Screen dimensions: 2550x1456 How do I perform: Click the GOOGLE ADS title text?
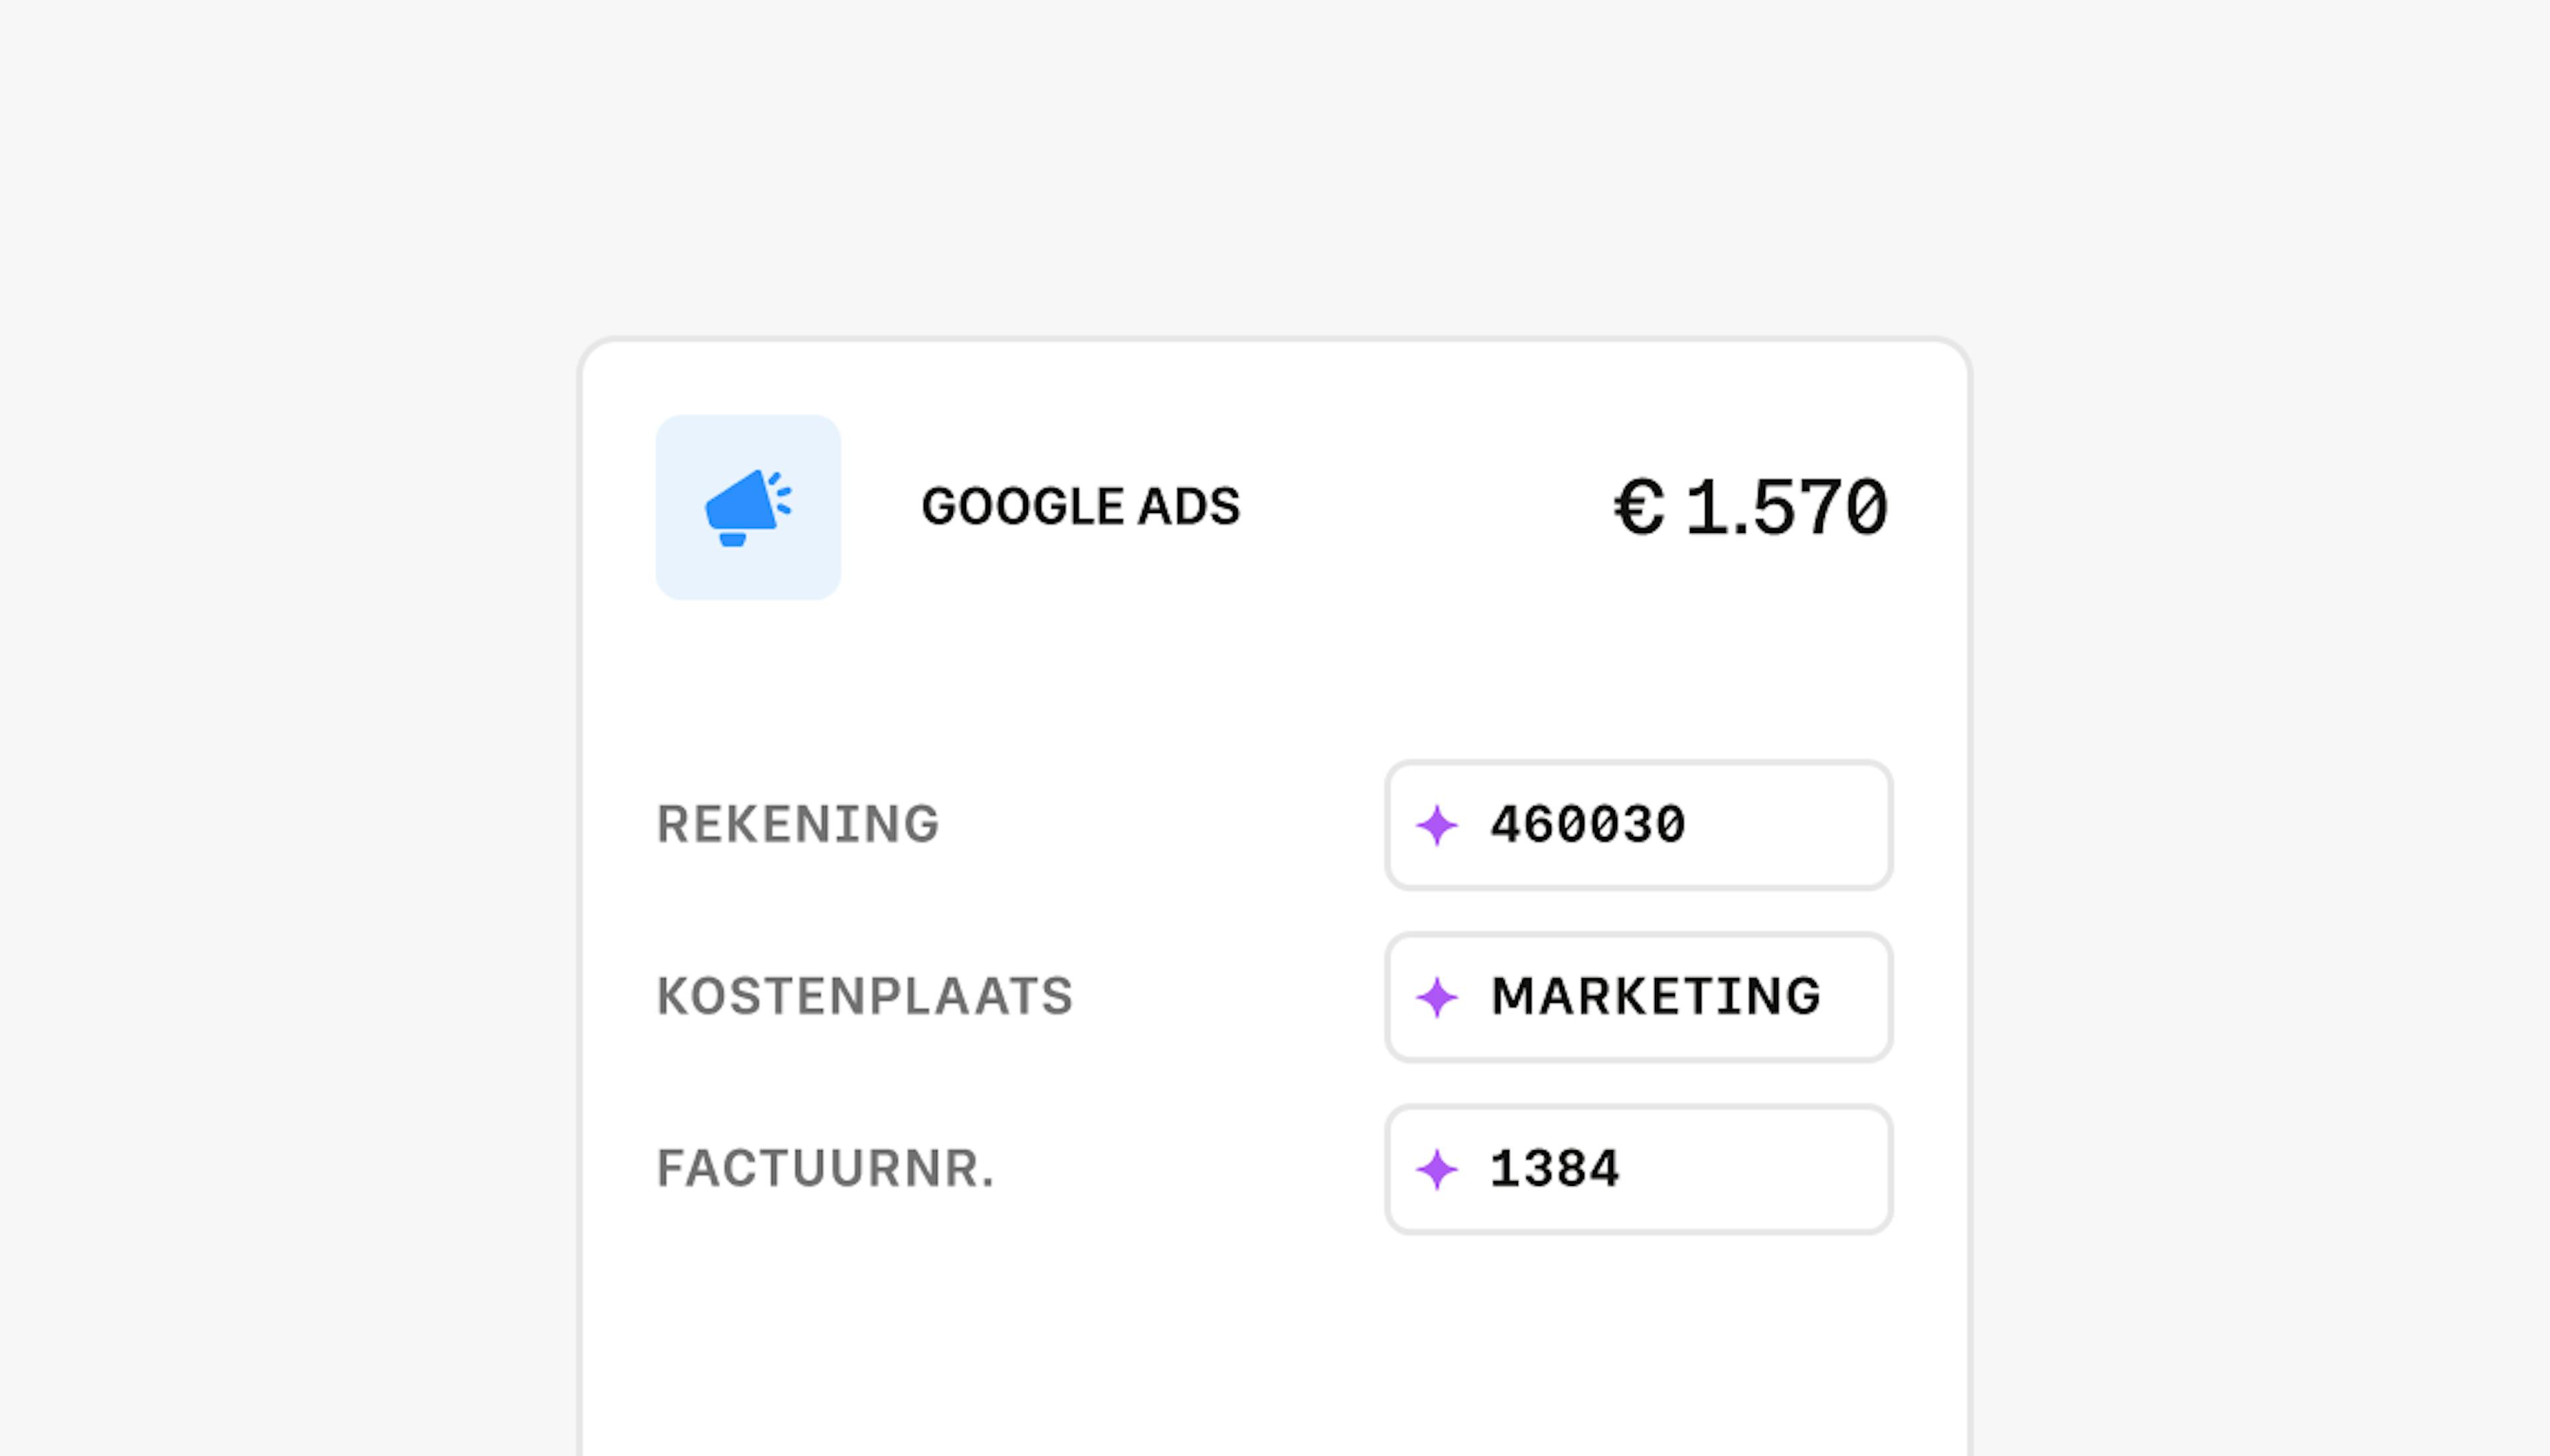point(1081,506)
